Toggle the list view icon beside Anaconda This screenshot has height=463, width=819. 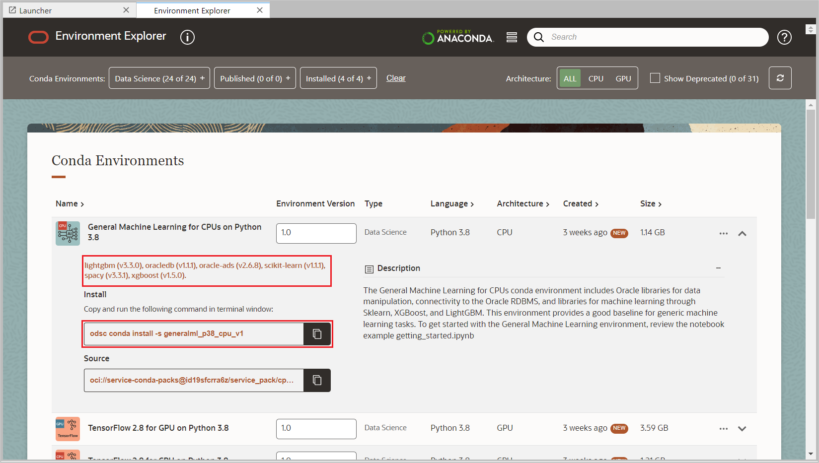click(512, 37)
